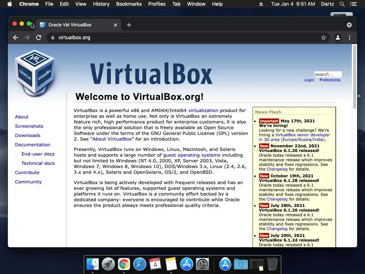Screen dimensions: 365x274
Task: Click the "VirtualBox 6.1.24 released!" headline
Action: (289, 240)
